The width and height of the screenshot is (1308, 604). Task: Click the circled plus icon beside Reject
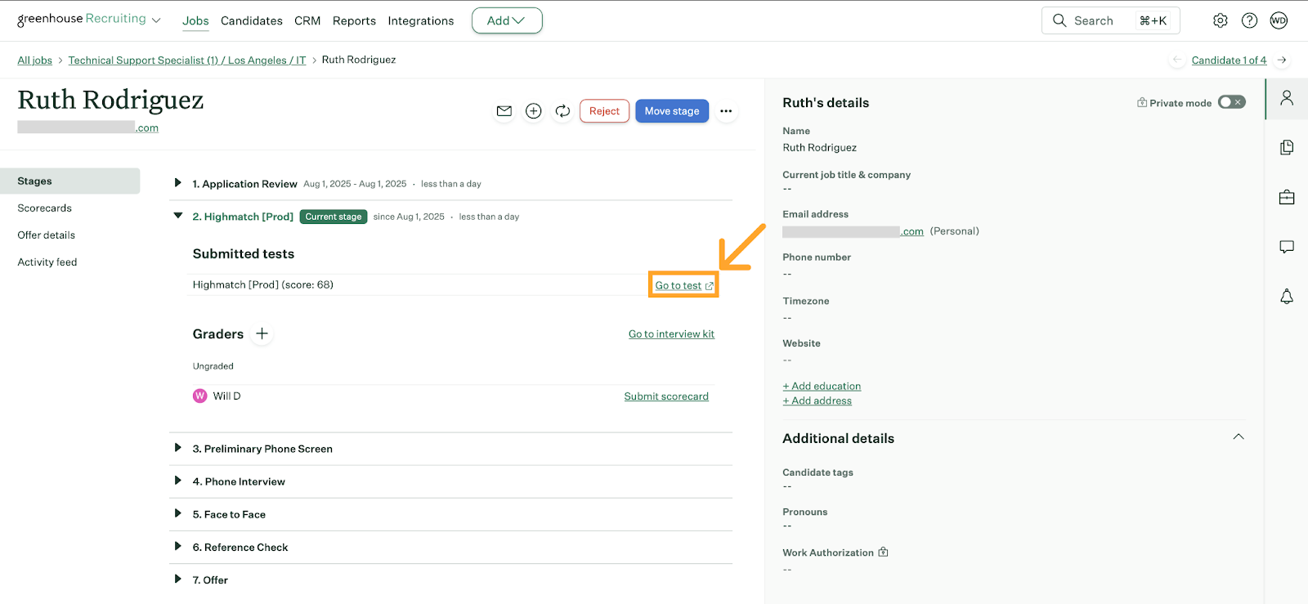click(533, 111)
